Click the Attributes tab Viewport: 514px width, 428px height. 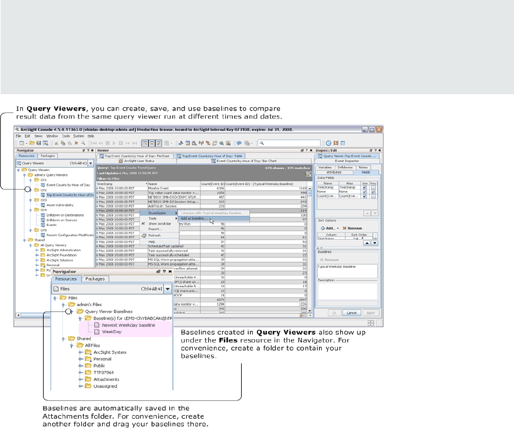click(334, 172)
